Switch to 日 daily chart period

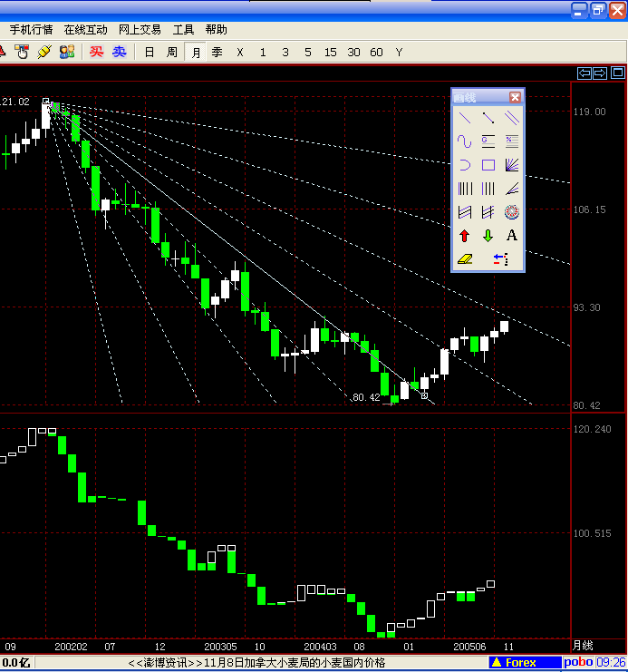(150, 53)
